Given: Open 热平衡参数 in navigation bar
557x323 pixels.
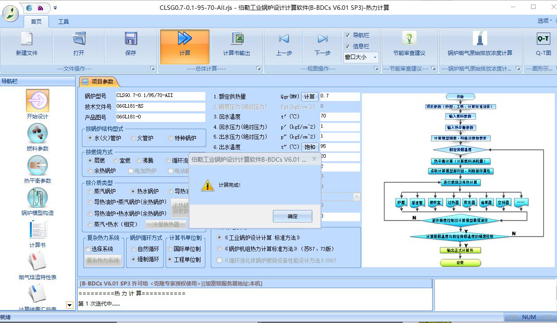Looking at the screenshot, I should 38,169.
